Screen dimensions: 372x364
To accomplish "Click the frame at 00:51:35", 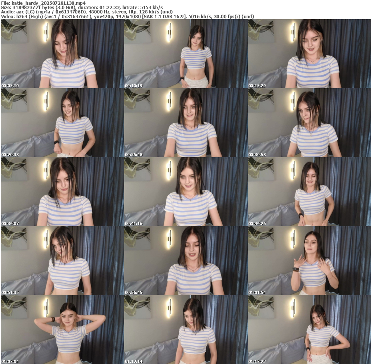I will point(62,261).
